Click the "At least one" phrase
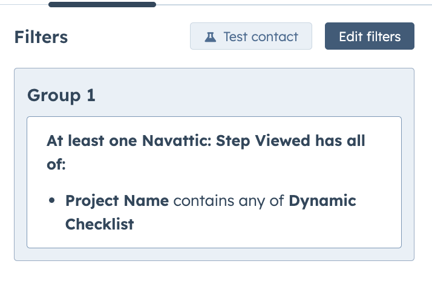Image resolution: width=432 pixels, height=281 pixels. click(x=92, y=141)
